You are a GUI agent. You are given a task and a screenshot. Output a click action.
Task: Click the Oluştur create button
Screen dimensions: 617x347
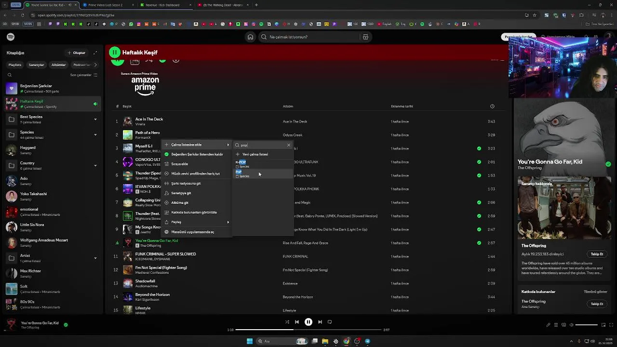[76, 53]
